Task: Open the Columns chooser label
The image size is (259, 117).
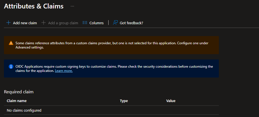Action: click(96, 23)
